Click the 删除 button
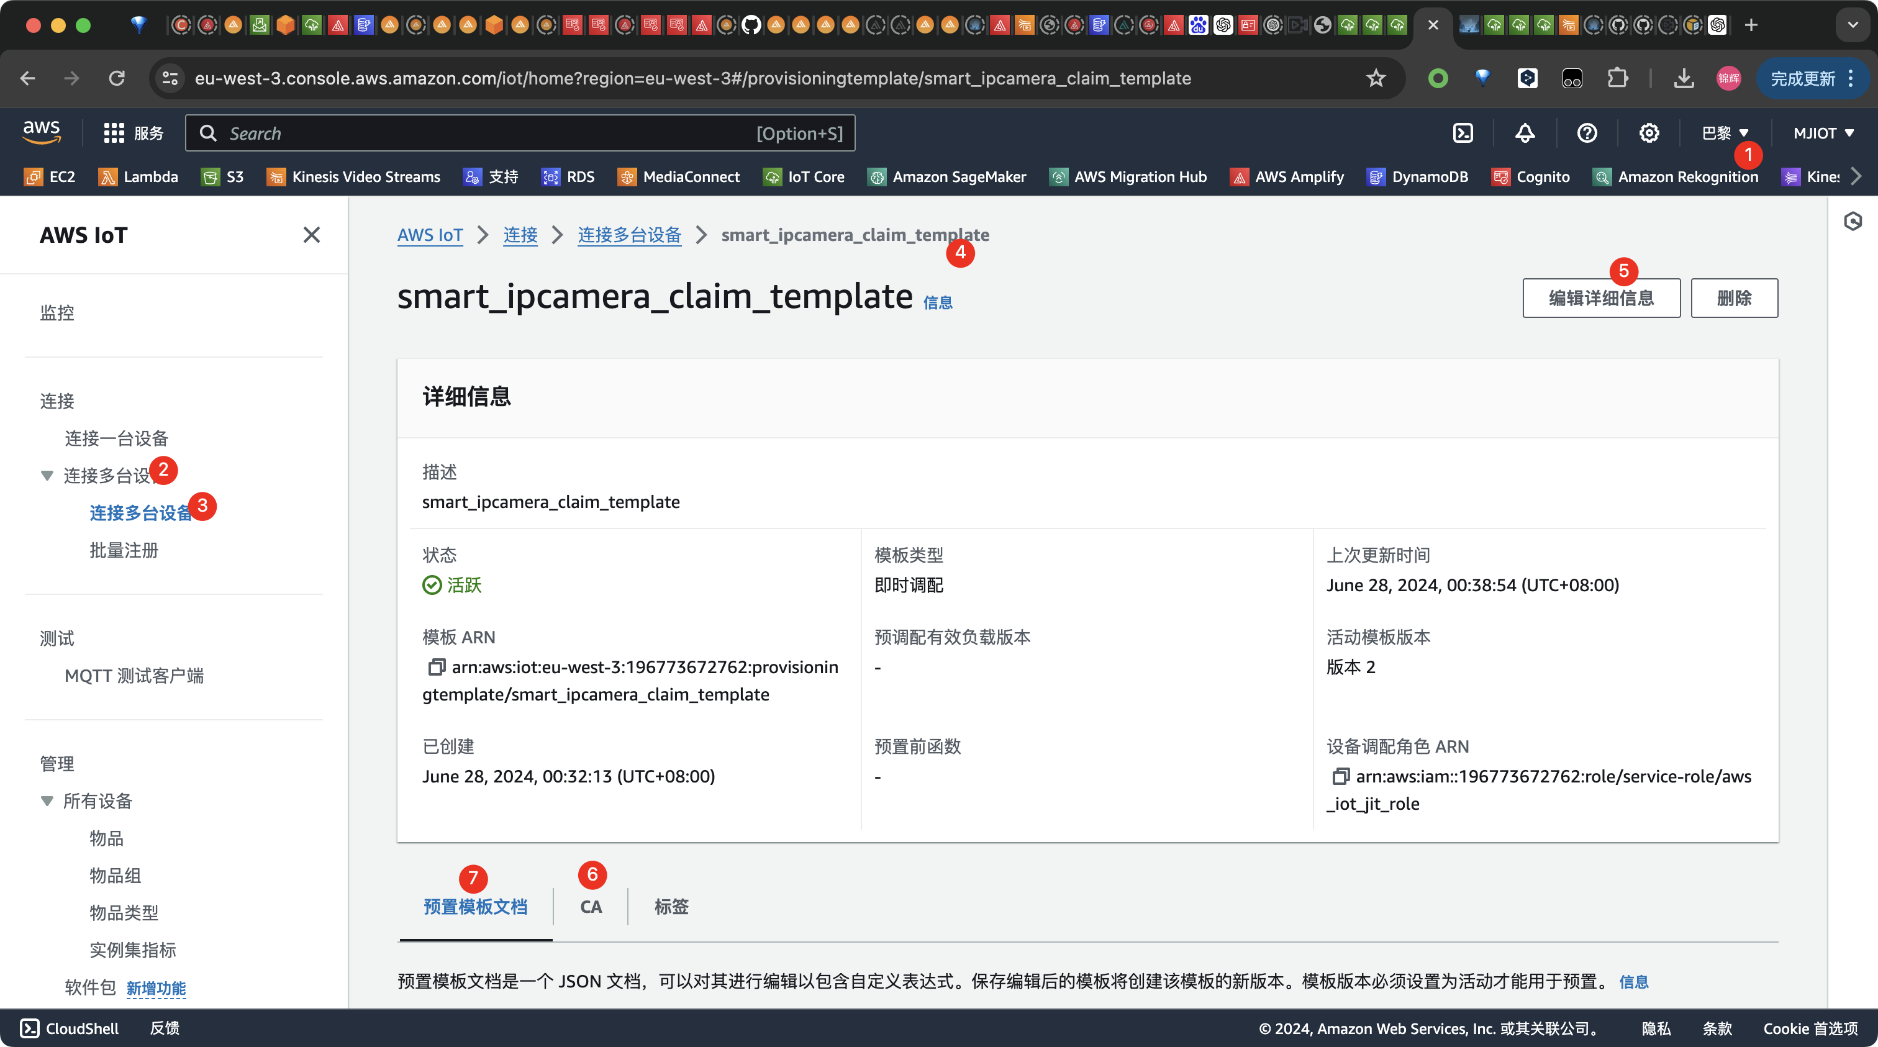1878x1047 pixels. click(1734, 297)
